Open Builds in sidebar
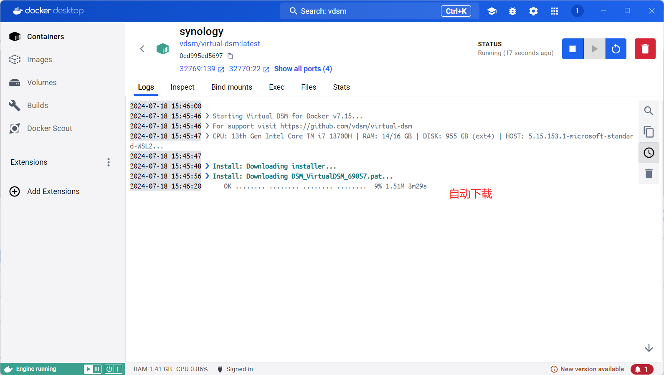Viewport: 664px width, 375px height. coord(63,106)
